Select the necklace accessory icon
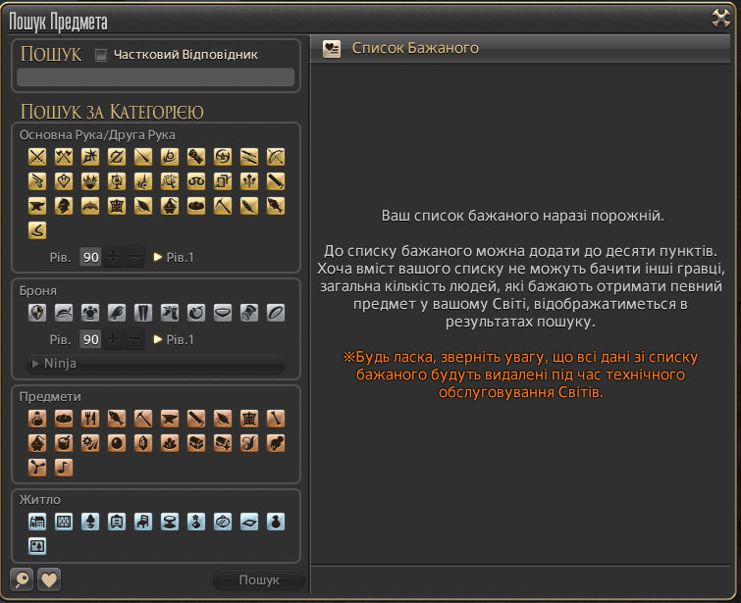 point(223,313)
